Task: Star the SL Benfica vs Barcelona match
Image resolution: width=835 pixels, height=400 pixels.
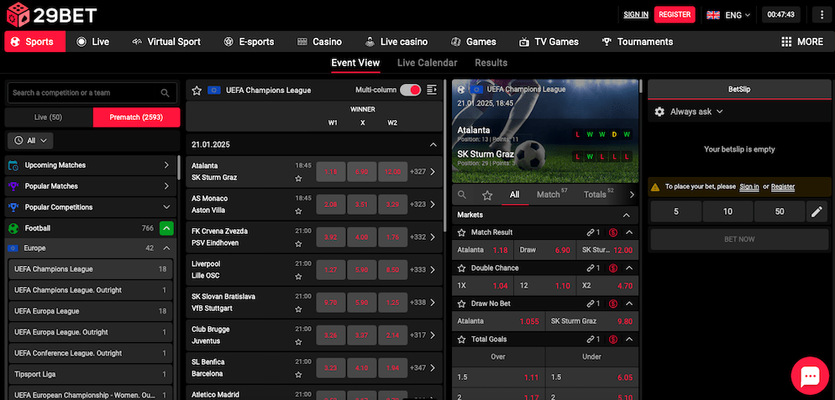Action: pos(299,375)
